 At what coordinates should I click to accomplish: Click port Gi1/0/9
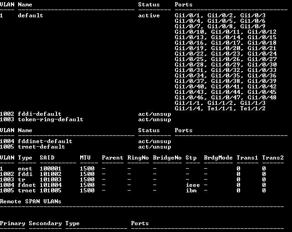(253, 26)
